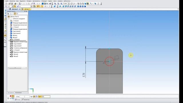183x103 pixels.
Task: Toggle shaded with edges display mode
Action: pos(87,4)
